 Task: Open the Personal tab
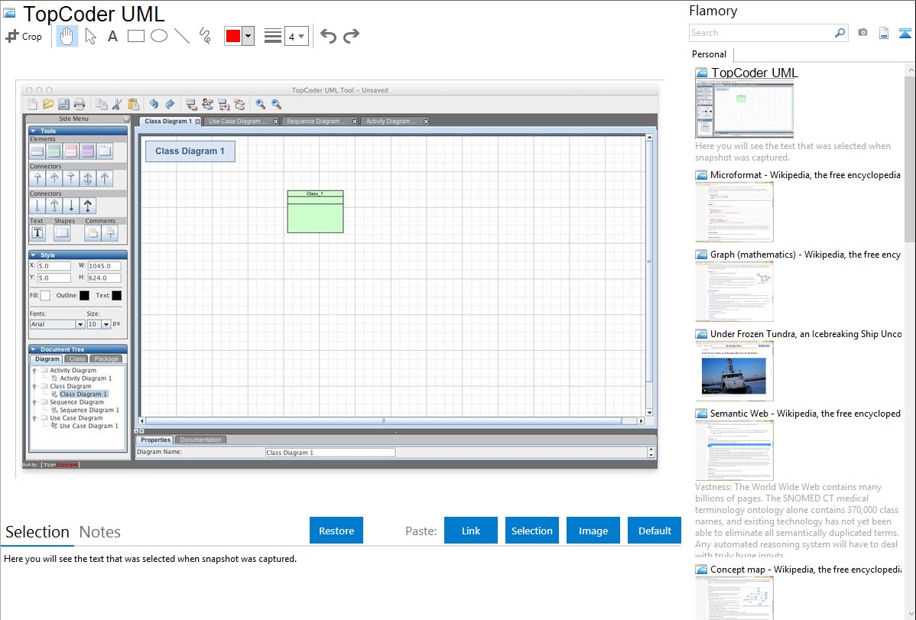pyautogui.click(x=710, y=54)
